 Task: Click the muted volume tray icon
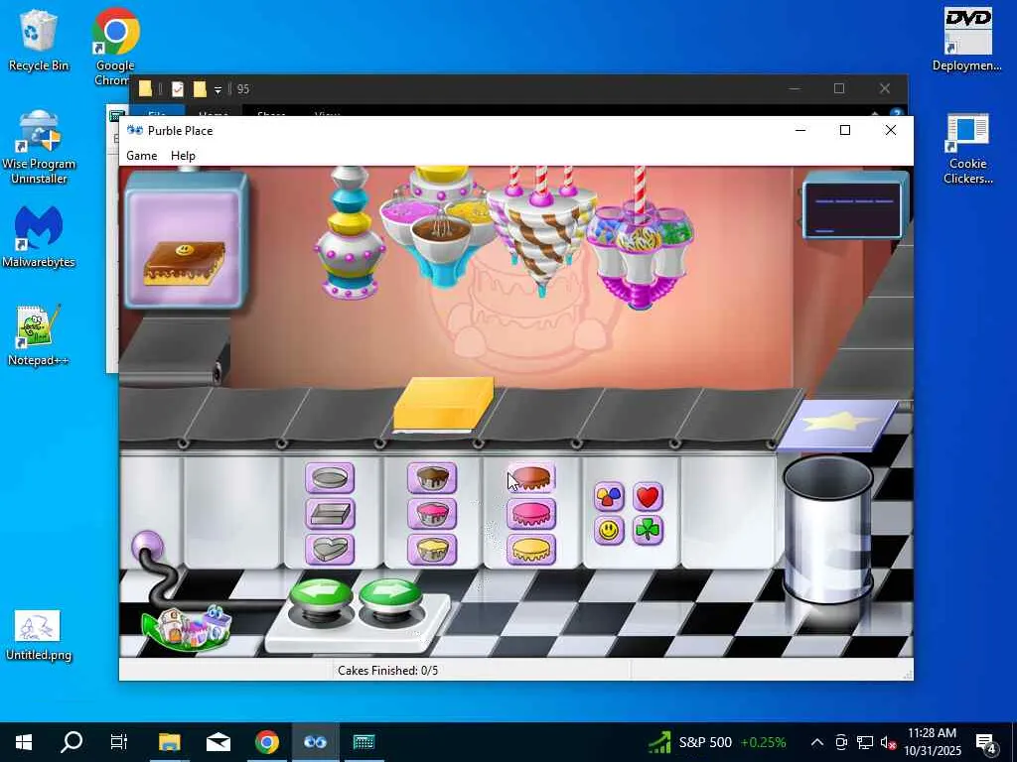click(x=888, y=742)
